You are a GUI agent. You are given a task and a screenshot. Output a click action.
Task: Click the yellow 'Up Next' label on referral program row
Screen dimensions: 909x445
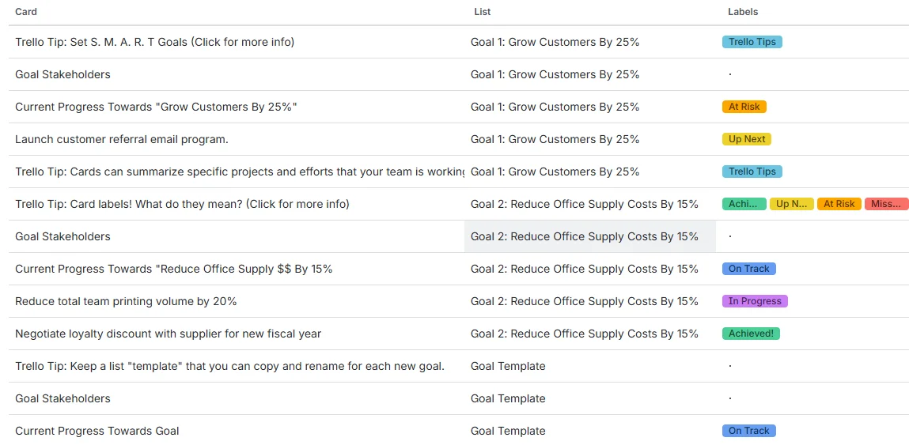746,139
